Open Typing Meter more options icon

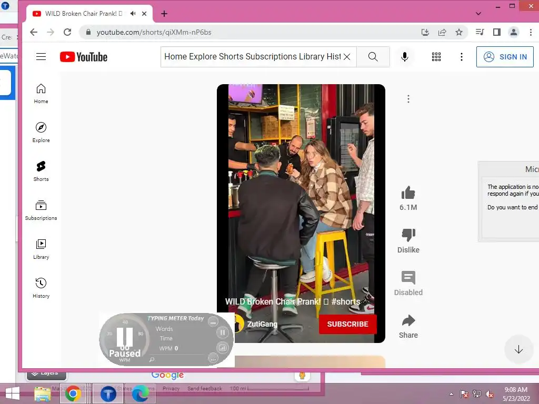pos(213,359)
